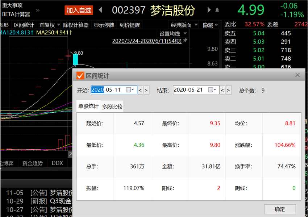The height and width of the screenshot is (217, 308).
Task: Go to previous stock with left arrow
Action: pyautogui.click(x=100, y=10)
